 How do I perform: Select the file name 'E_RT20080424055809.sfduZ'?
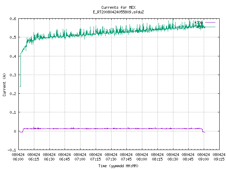pos(118,12)
